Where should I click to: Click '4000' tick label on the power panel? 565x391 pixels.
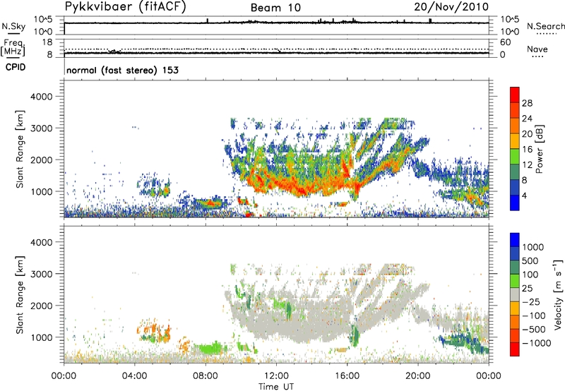click(x=41, y=97)
